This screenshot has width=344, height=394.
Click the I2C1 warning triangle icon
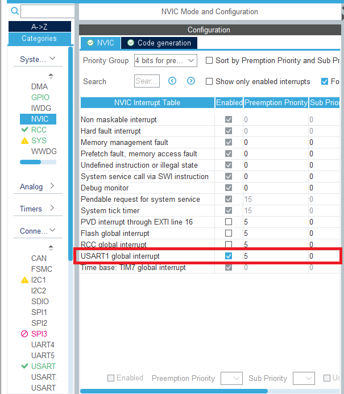pos(24,280)
